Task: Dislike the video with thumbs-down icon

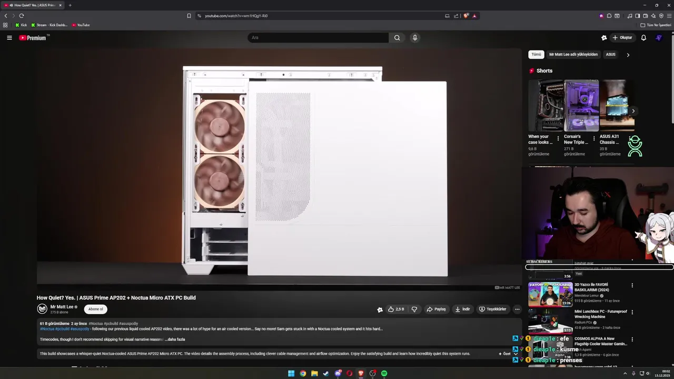Action: pyautogui.click(x=414, y=310)
